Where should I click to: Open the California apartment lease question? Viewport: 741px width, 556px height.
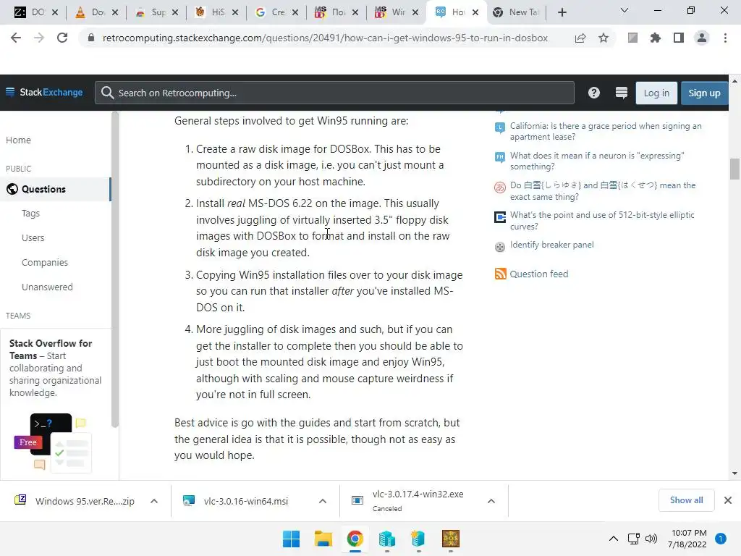[x=606, y=132]
